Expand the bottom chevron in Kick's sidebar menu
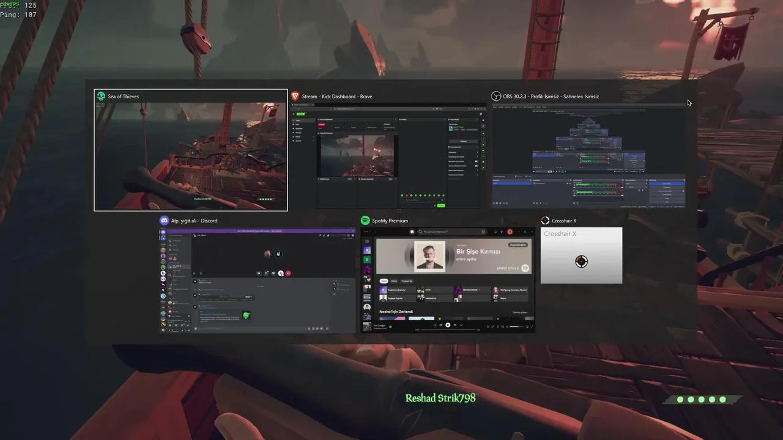The width and height of the screenshot is (783, 440). pyautogui.click(x=314, y=141)
